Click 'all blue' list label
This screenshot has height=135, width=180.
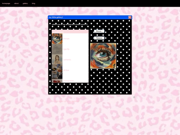click(66, 70)
